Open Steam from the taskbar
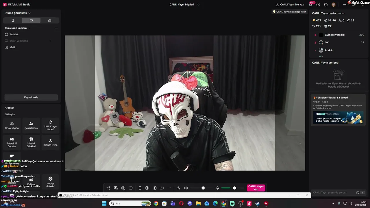This screenshot has height=208, width=370. [257, 203]
